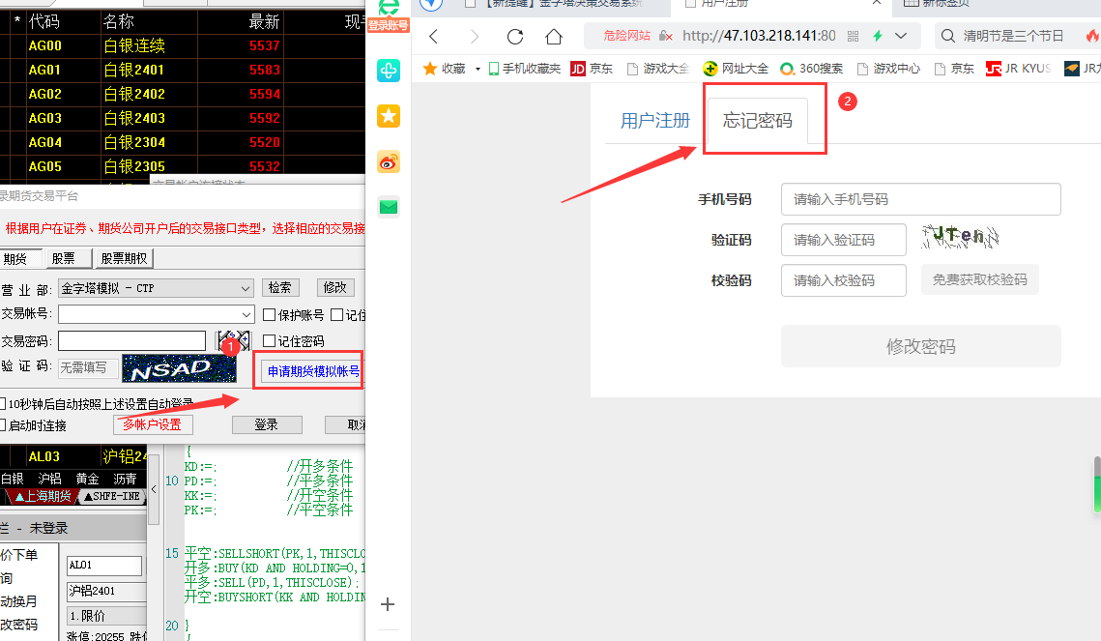This screenshot has width=1101, height=641.
Task: Click the 危险网站 warning label in address bar
Action: [627, 36]
